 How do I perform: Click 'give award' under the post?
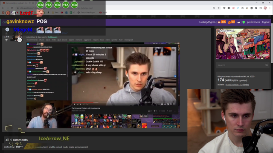(62, 40)
